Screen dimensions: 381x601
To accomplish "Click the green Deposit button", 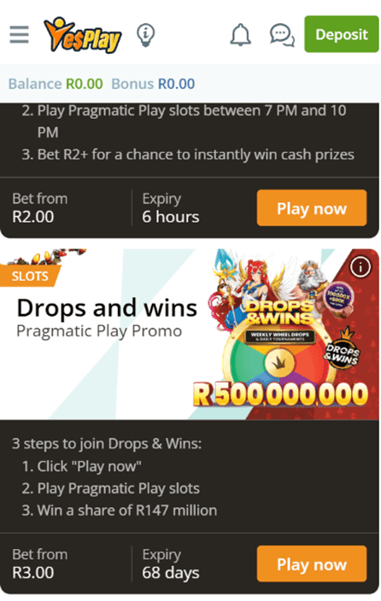I will [342, 34].
